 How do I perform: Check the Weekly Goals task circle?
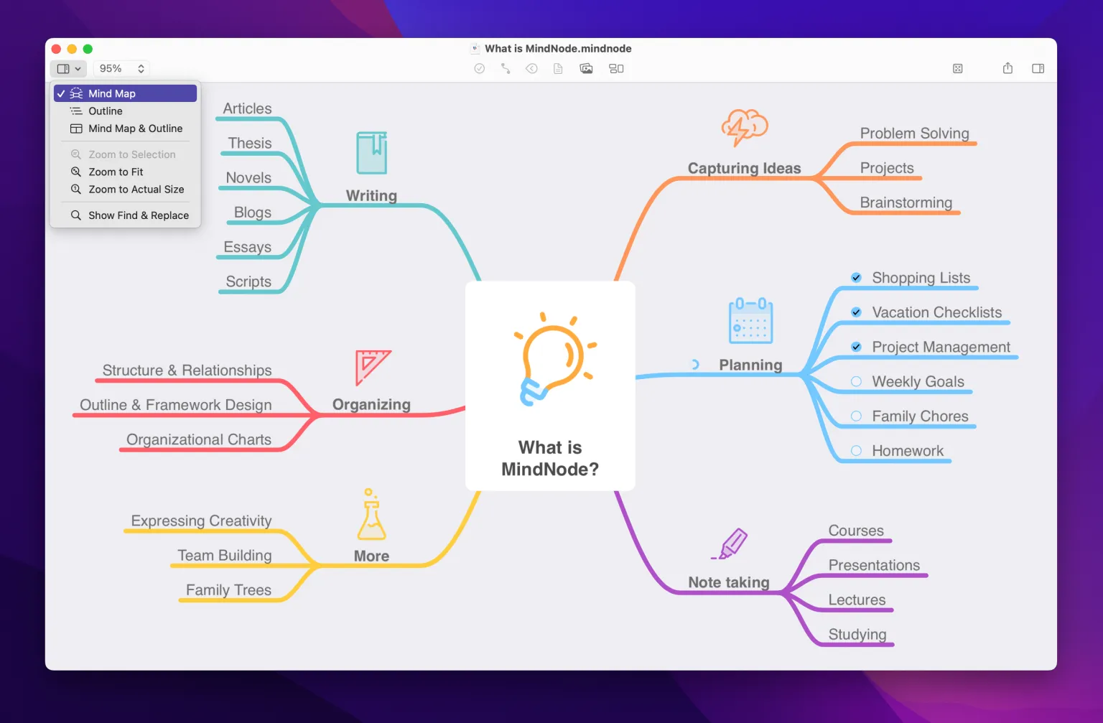(856, 381)
